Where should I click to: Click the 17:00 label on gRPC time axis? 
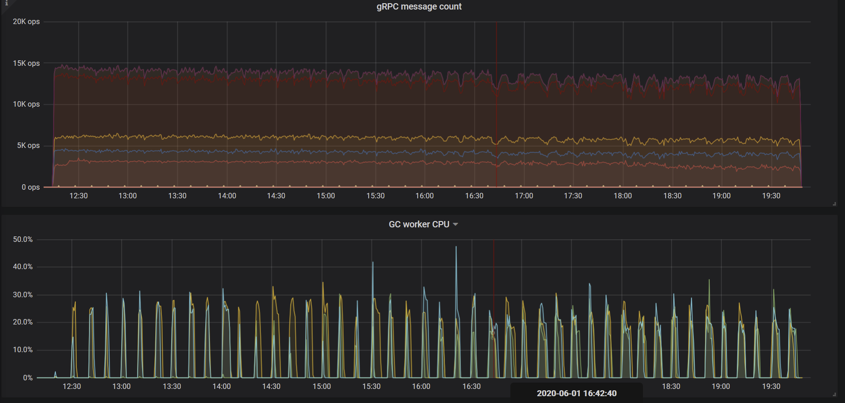point(524,196)
